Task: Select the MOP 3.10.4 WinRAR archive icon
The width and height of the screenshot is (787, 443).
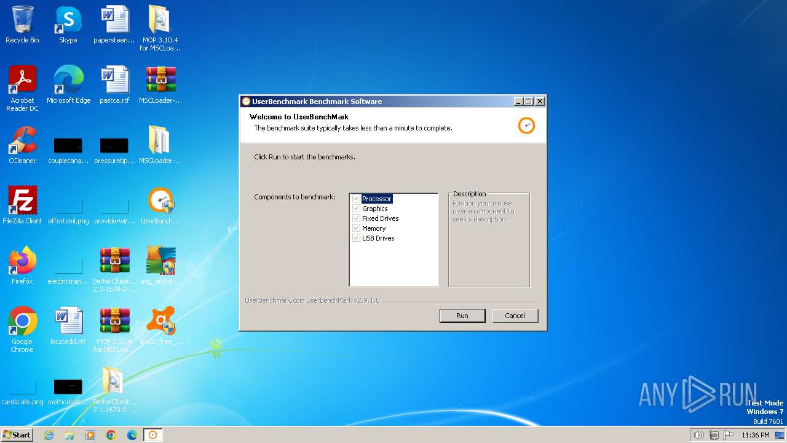Action: (114, 330)
